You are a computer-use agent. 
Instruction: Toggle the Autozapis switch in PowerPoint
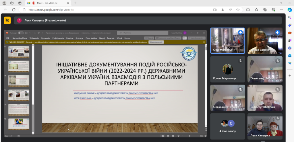coord(21,33)
